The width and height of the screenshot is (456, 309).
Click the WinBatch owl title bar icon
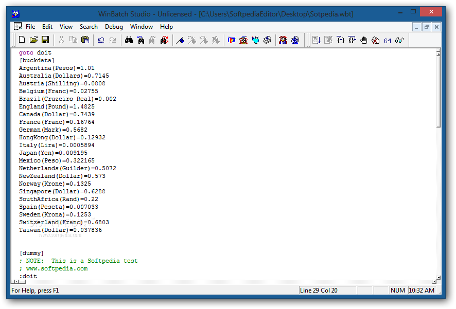16,14
